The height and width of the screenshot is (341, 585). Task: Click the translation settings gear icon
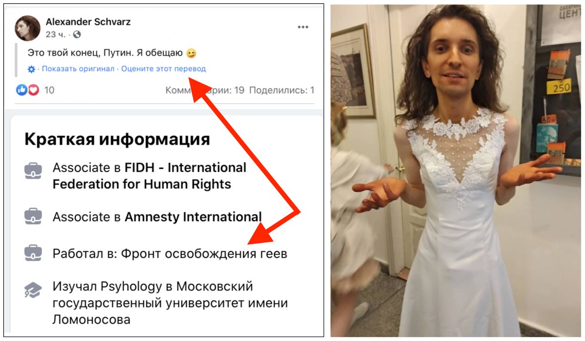tap(31, 69)
